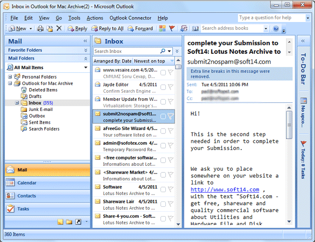The height and width of the screenshot is (242, 315).
Task: Click the message list scrollbar thumb
Action: tap(178, 66)
